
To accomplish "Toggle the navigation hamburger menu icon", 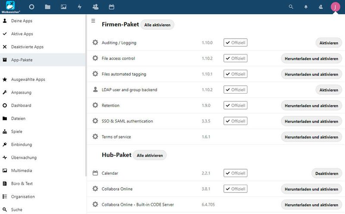I will 93,21.
